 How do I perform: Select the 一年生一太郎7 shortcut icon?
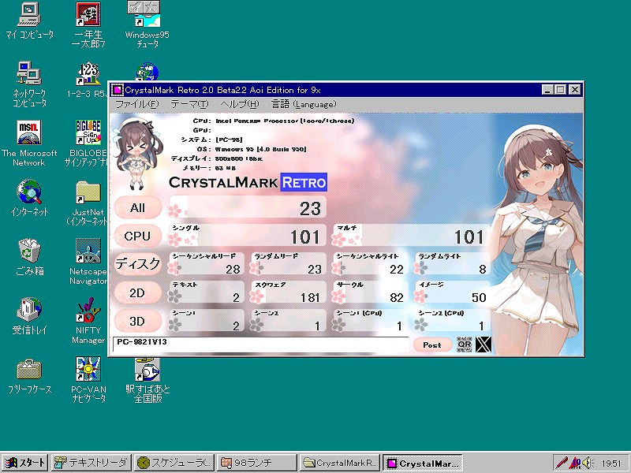click(x=88, y=24)
